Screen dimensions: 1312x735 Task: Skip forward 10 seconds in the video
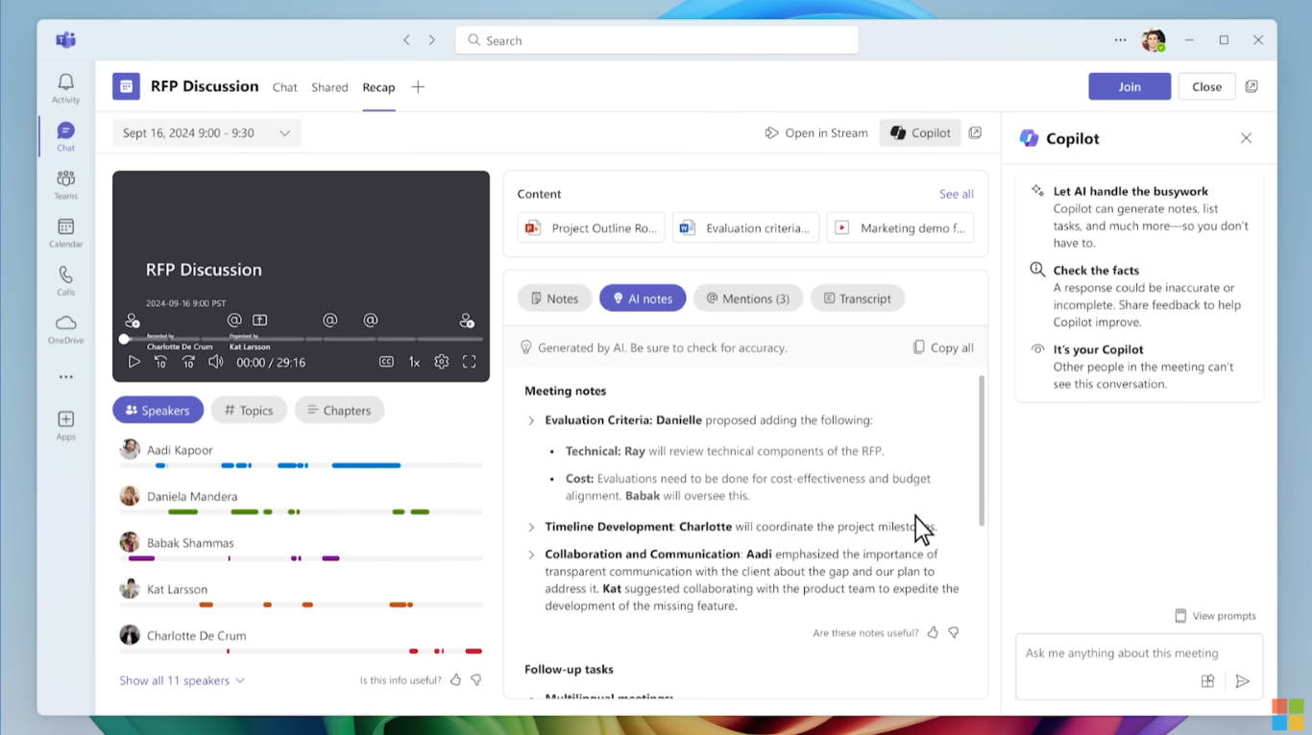(188, 362)
